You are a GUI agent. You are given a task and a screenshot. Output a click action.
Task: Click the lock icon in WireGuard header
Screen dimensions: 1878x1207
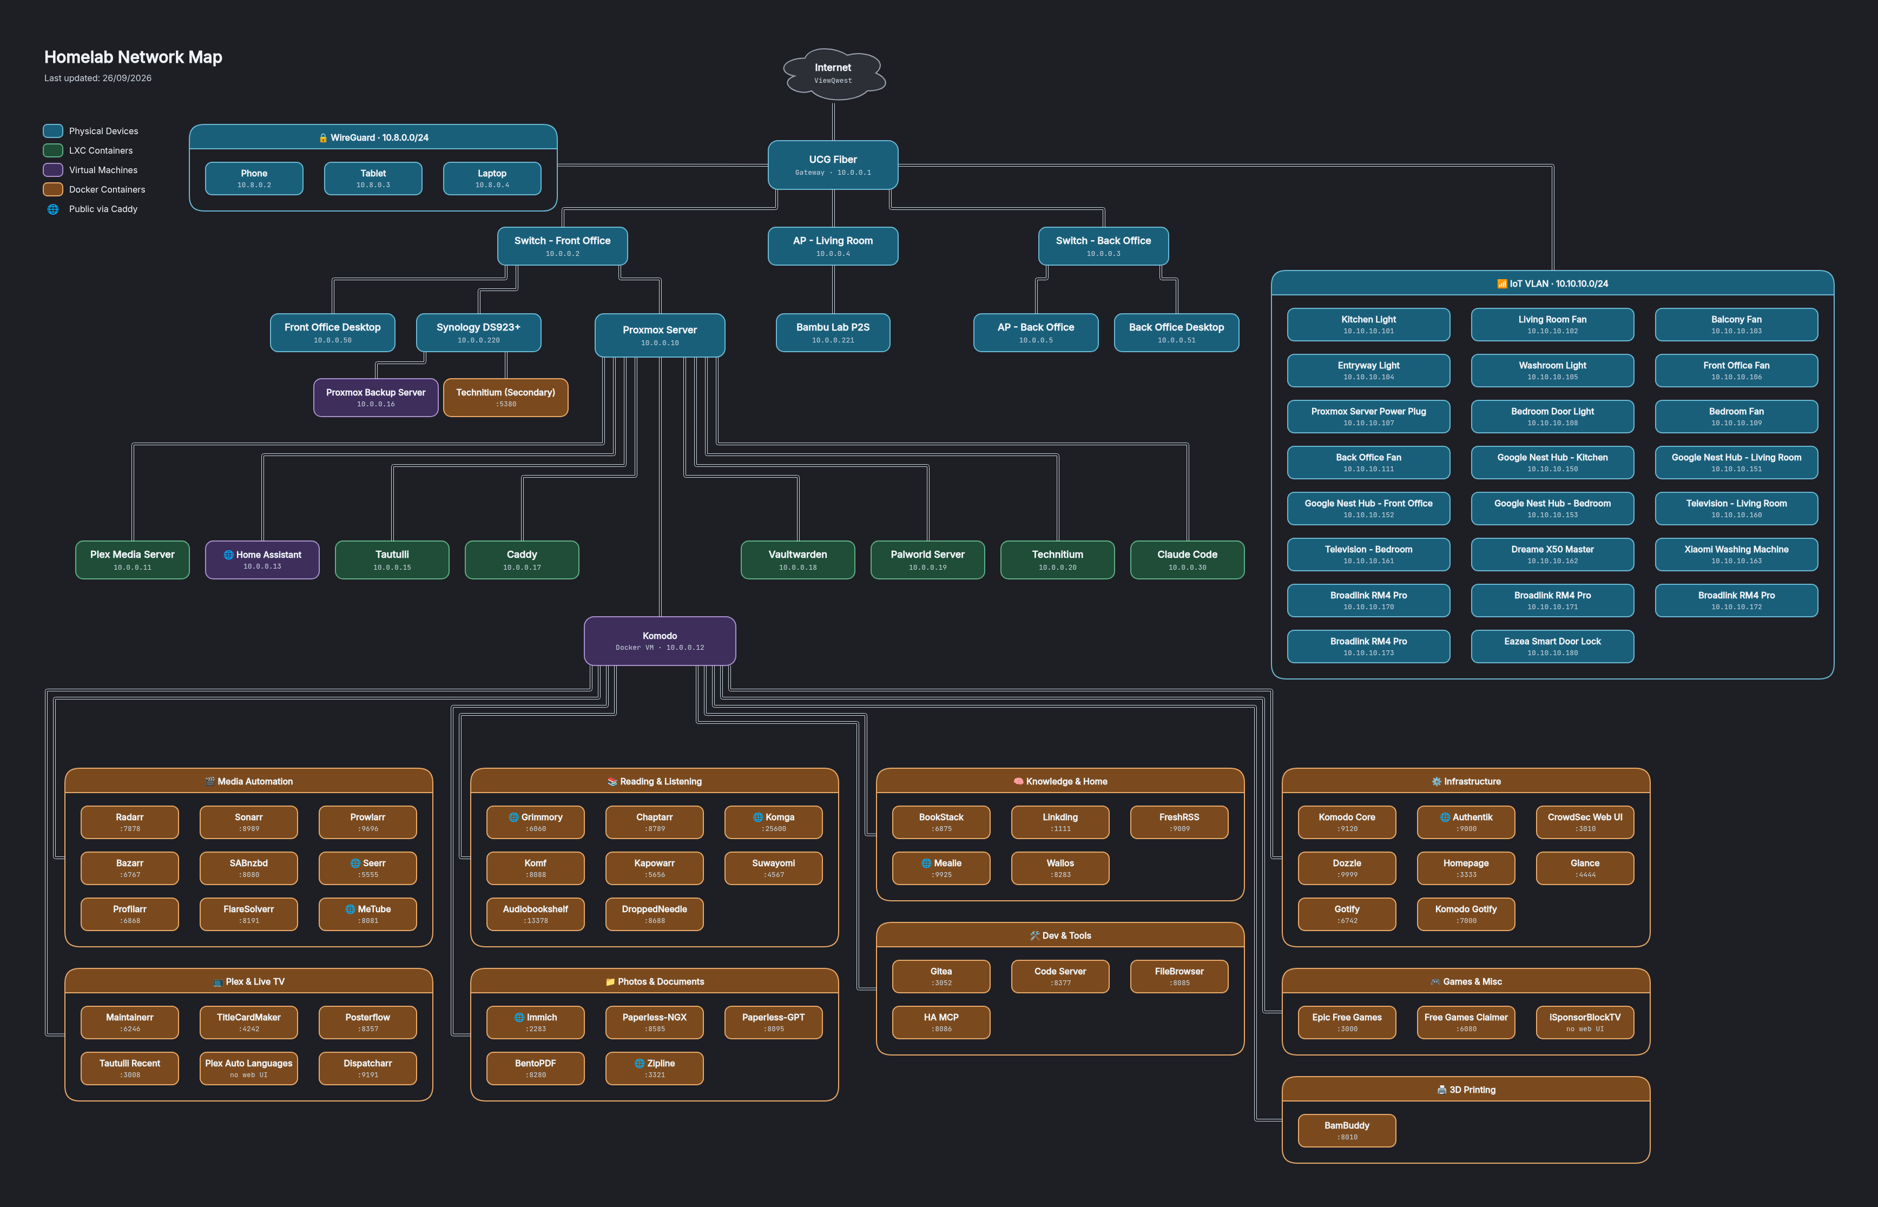[323, 138]
